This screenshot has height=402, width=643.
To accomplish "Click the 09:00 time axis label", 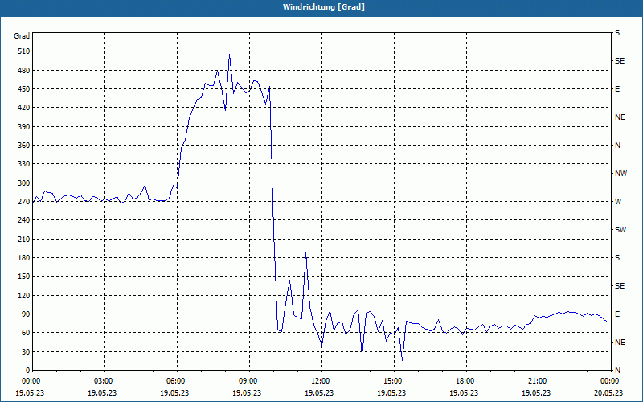I will click(x=249, y=381).
